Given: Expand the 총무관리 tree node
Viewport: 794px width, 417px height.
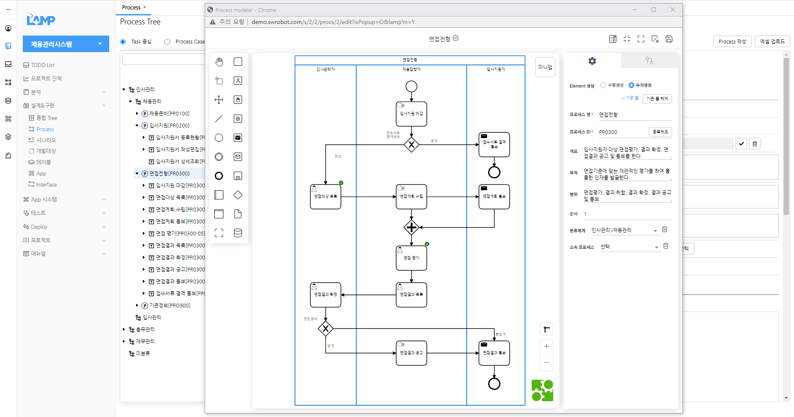Looking at the screenshot, I should (124, 329).
